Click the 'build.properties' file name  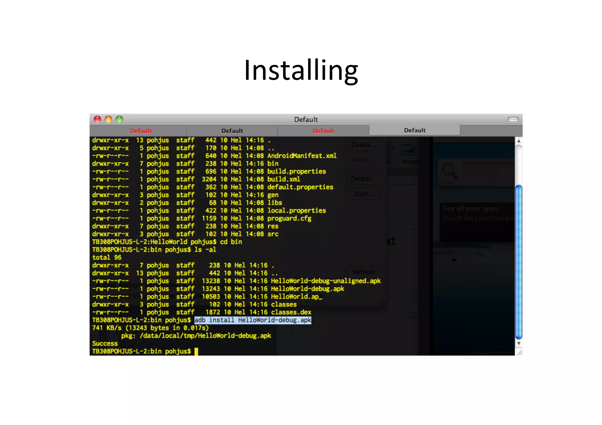click(x=297, y=171)
